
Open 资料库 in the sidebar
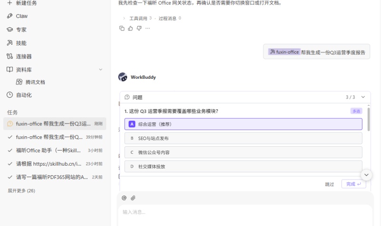24,70
